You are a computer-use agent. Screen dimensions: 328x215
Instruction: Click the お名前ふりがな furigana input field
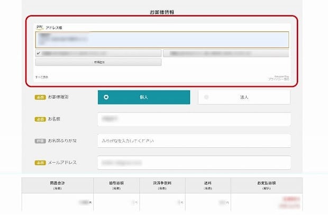point(194,141)
